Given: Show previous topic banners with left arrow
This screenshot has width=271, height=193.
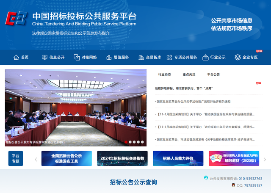Looking at the screenshot, I should [x=36, y=160].
